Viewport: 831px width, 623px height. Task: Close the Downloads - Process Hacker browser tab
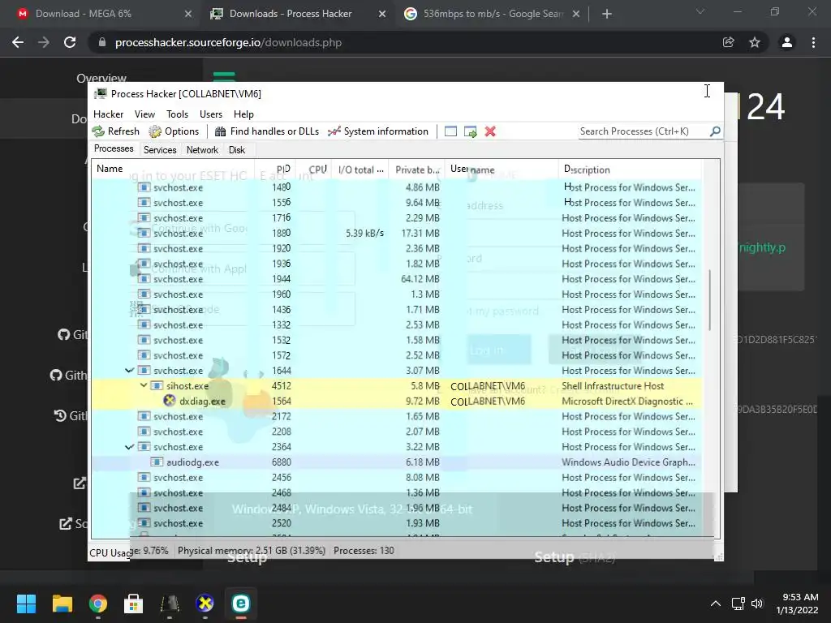tap(382, 14)
